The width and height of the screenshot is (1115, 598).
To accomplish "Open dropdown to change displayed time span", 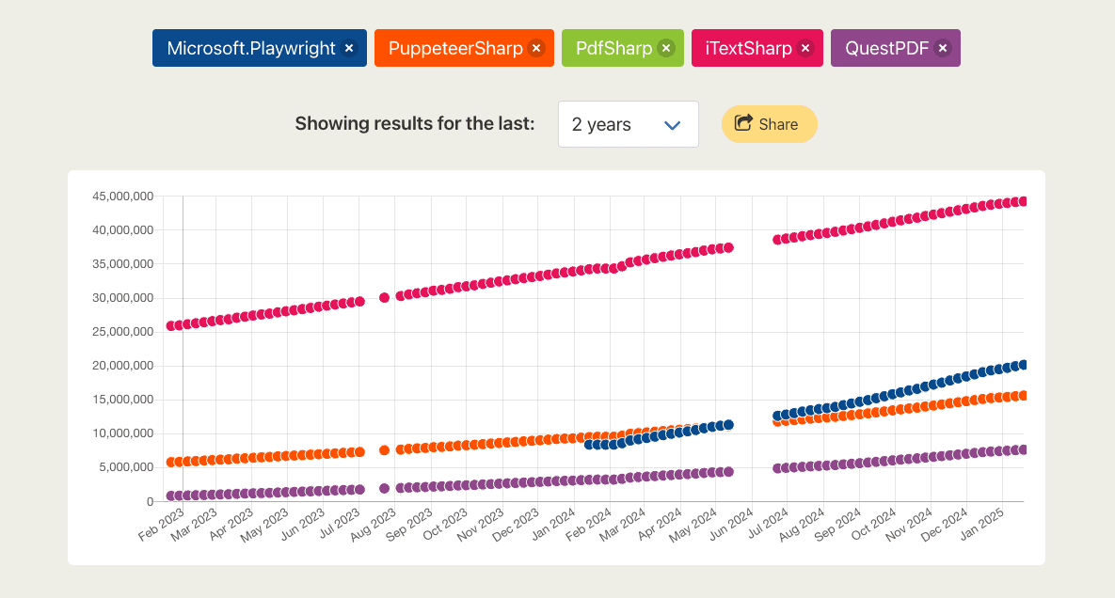I will [628, 123].
